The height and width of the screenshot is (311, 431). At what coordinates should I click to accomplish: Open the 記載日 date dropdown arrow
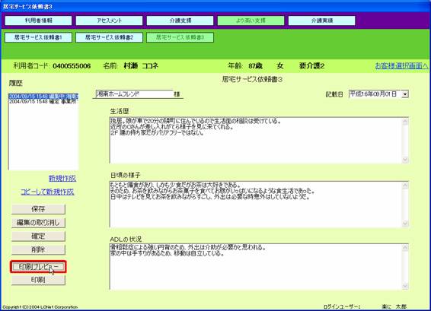[405, 94]
